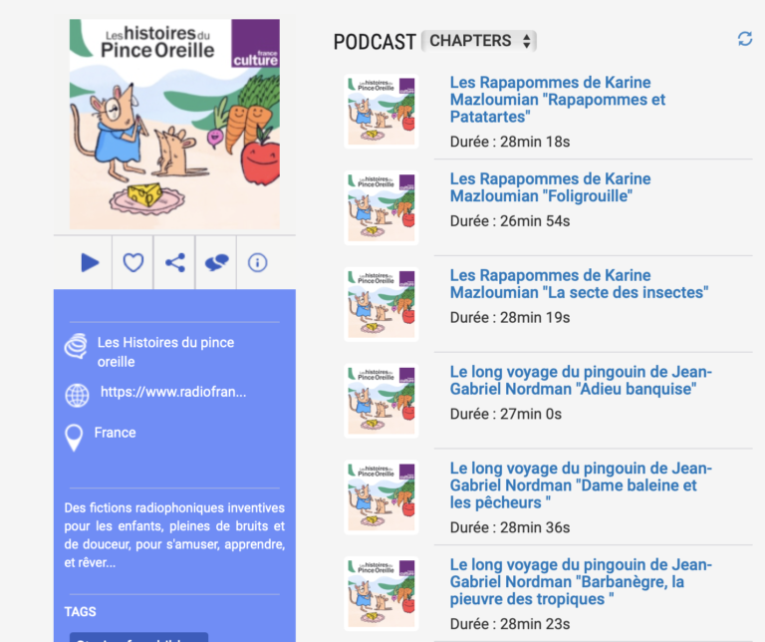
Task: Open episode "Barbanègre, la pieuvre des tropiques"
Action: (x=581, y=582)
